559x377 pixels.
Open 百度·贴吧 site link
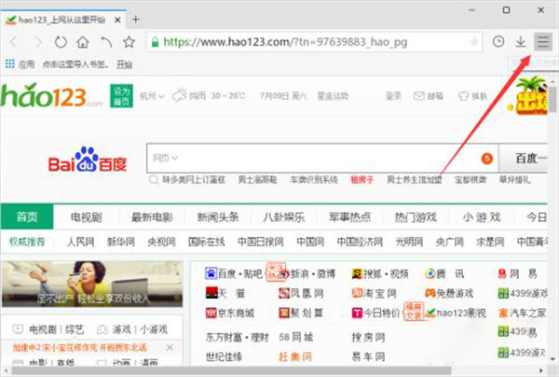[234, 273]
